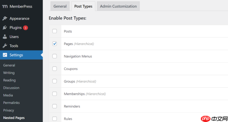
Task: Select the Post Types tab
Action: click(83, 6)
